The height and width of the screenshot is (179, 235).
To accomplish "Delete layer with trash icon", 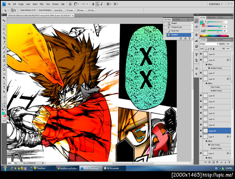I will coord(229,162).
